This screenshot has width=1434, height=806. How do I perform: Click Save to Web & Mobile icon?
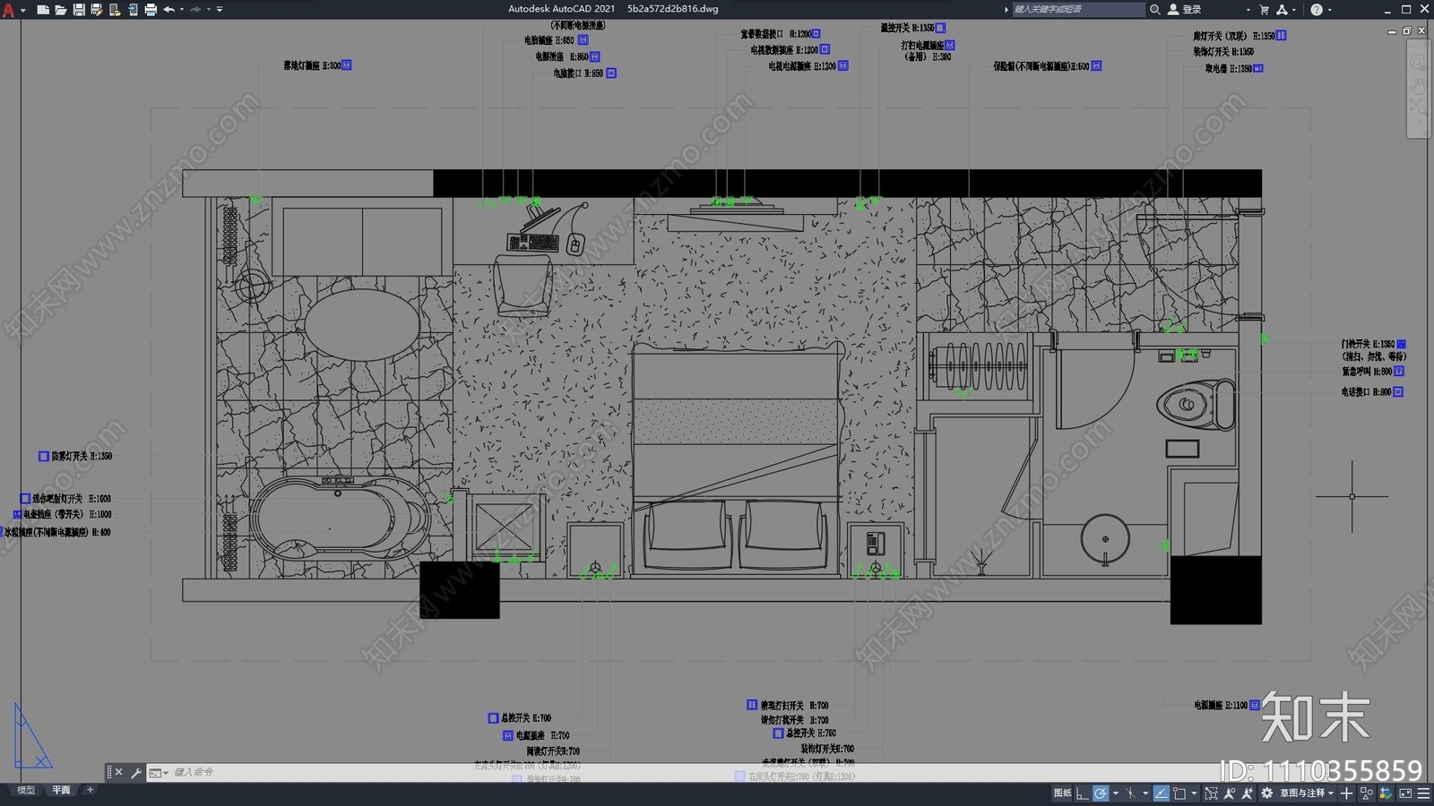pos(132,10)
